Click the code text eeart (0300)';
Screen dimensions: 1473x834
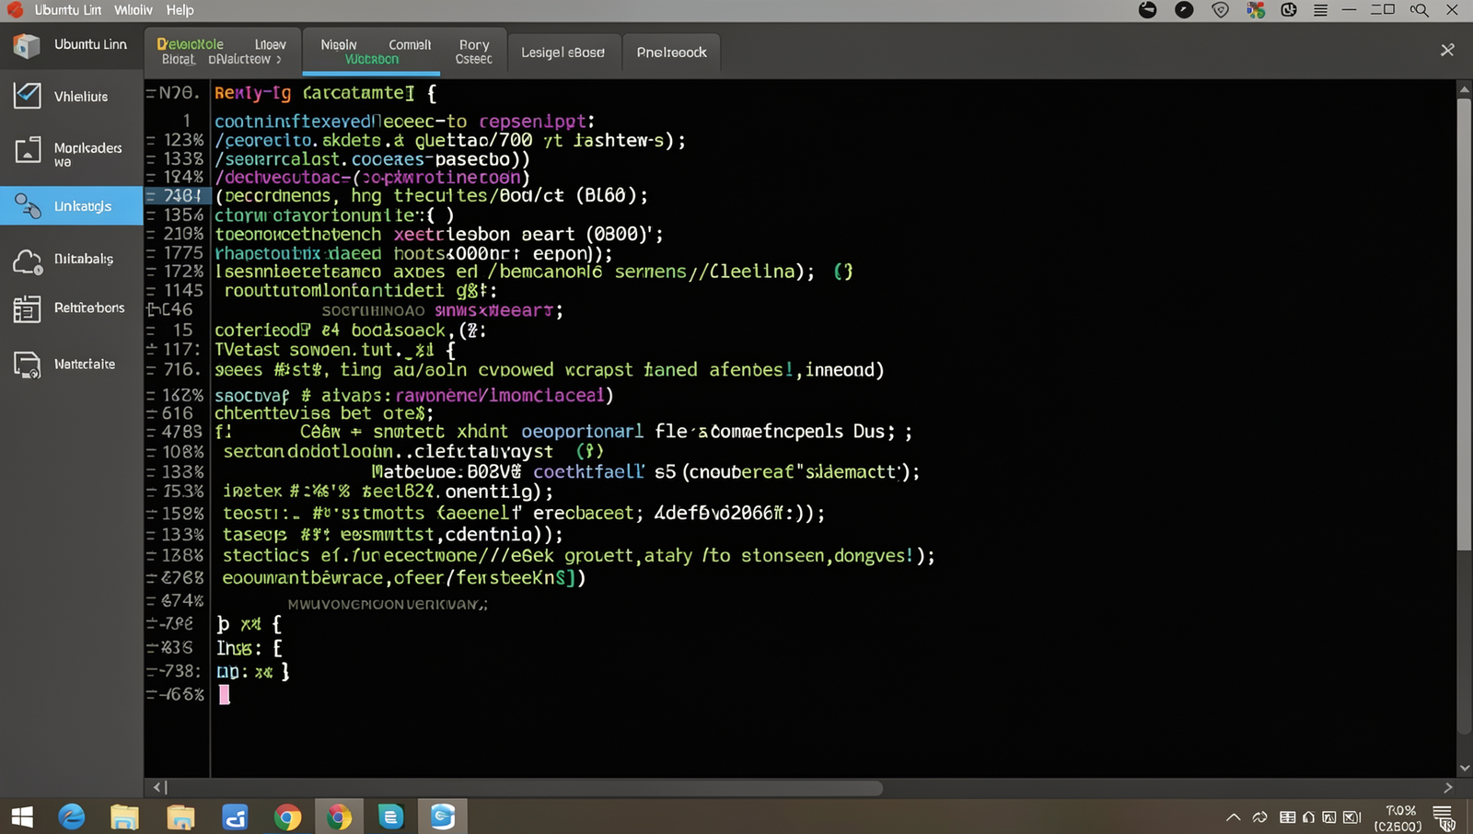coord(592,235)
